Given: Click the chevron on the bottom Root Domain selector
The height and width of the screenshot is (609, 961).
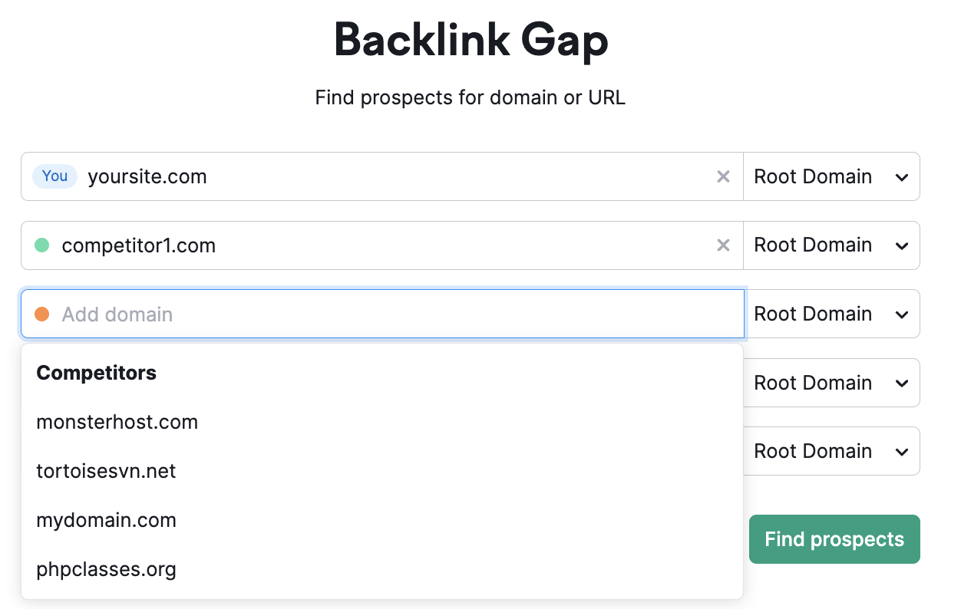Looking at the screenshot, I should tap(903, 451).
